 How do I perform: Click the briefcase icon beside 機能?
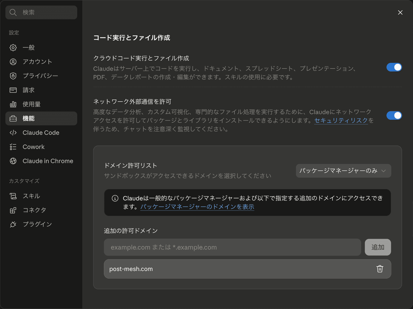tap(13, 118)
